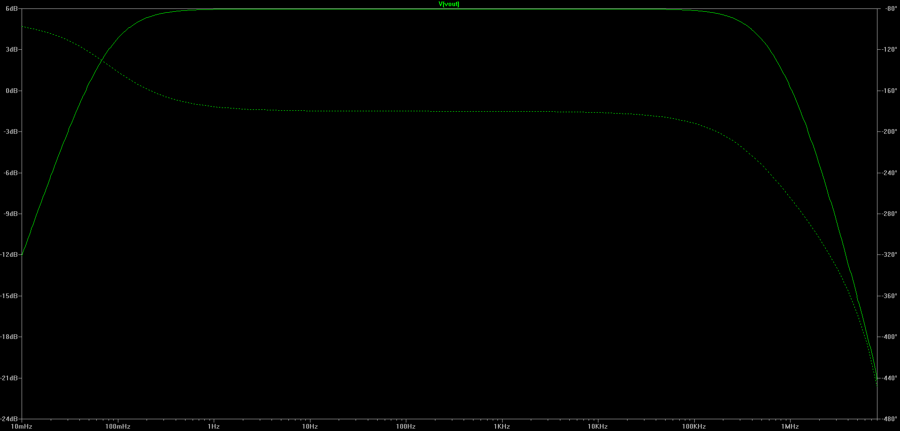Screen dimensions: 900x431
Task: Click the -6dB magnitude axis label
Action: coord(11,173)
